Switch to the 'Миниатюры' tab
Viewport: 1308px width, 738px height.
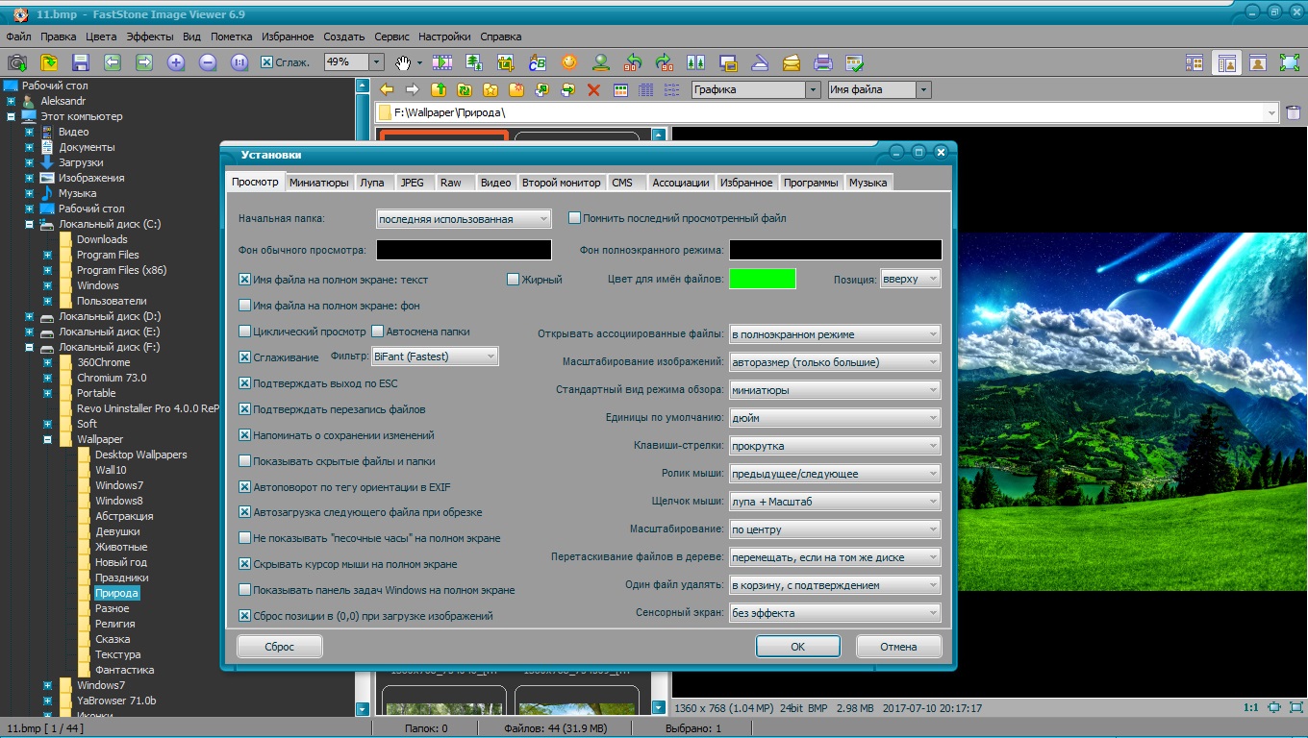coord(318,183)
